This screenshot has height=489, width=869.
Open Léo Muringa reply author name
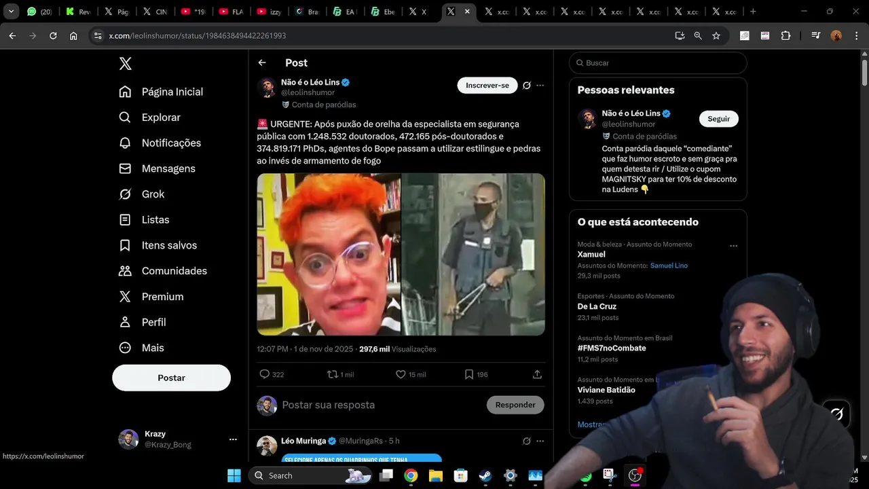pyautogui.click(x=303, y=441)
